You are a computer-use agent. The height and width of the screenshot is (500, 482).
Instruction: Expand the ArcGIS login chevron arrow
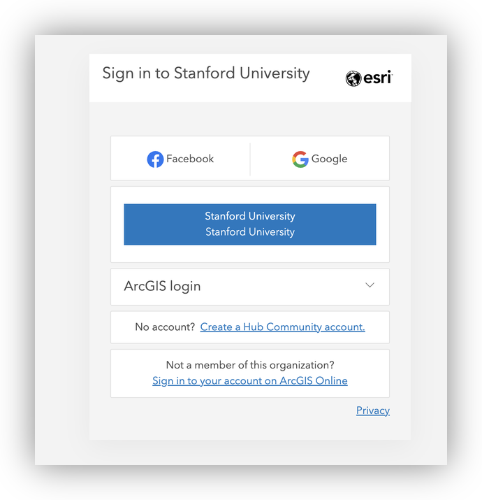[x=370, y=285]
